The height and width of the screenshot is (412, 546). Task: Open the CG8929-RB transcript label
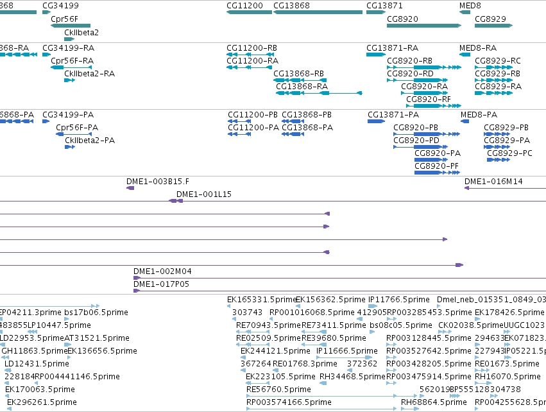pyautogui.click(x=498, y=74)
